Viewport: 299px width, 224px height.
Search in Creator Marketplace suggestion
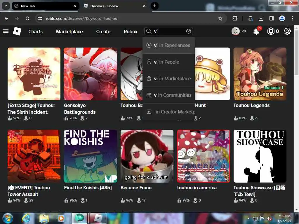168,112
